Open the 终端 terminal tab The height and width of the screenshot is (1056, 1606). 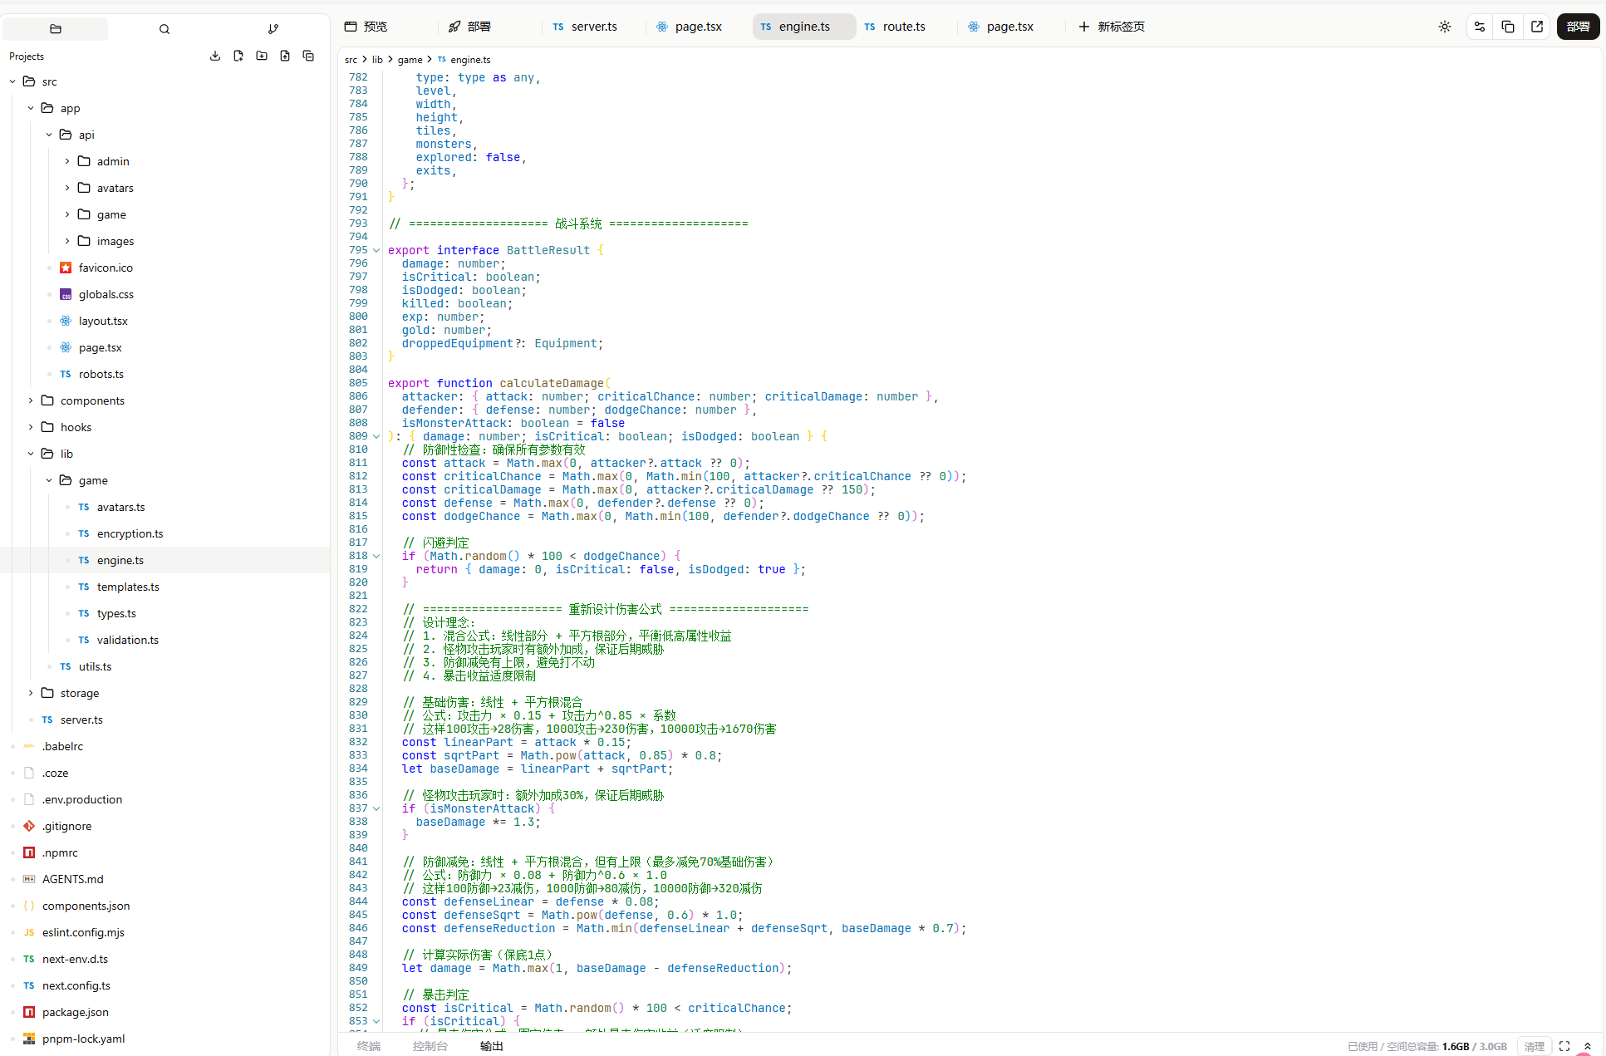coord(369,1046)
